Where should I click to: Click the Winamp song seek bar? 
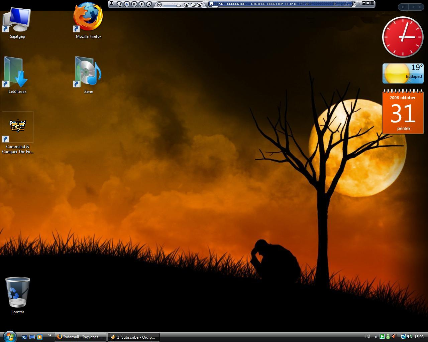pyautogui.click(x=281, y=7)
